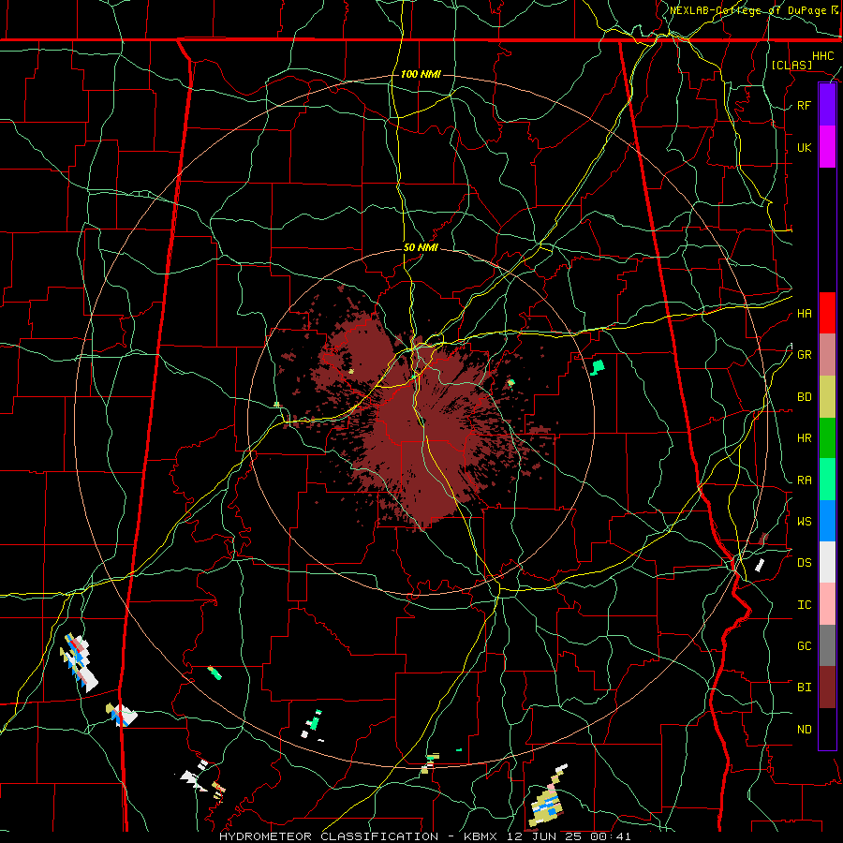Click the IC light pink legend swatch
Image resolution: width=843 pixels, height=843 pixels.
[827, 604]
